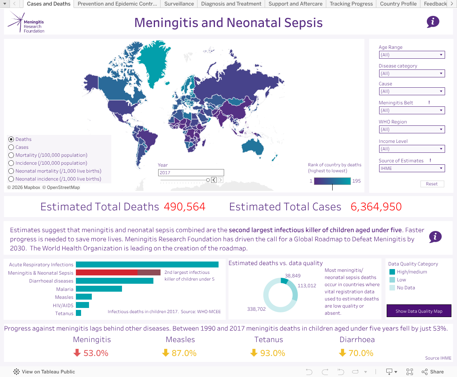457x377 pixels.
Task: Click the Meningitis Research Foundation logo
Action: click(26, 22)
